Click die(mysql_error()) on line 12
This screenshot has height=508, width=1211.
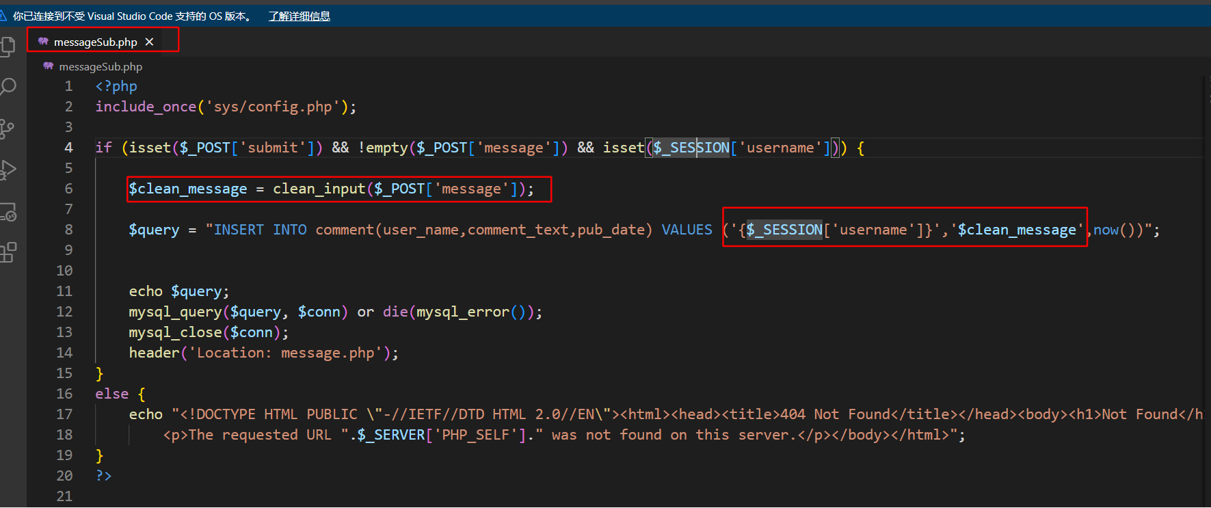coord(459,312)
